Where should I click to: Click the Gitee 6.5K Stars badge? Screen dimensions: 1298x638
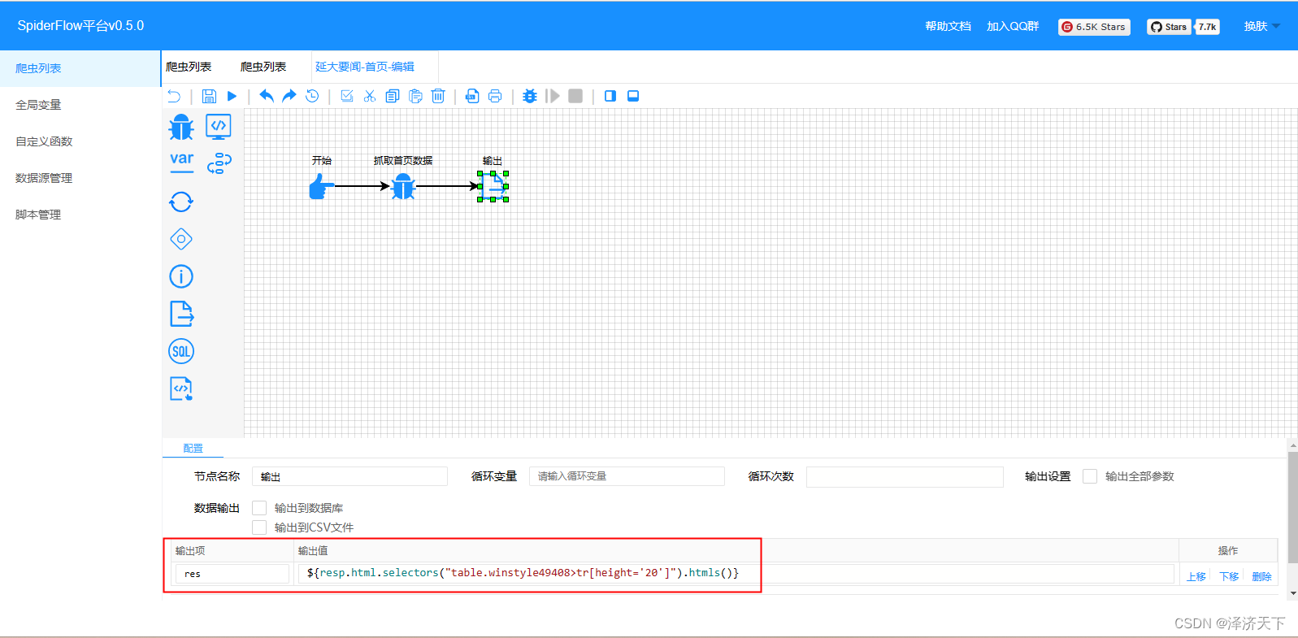coord(1094,27)
